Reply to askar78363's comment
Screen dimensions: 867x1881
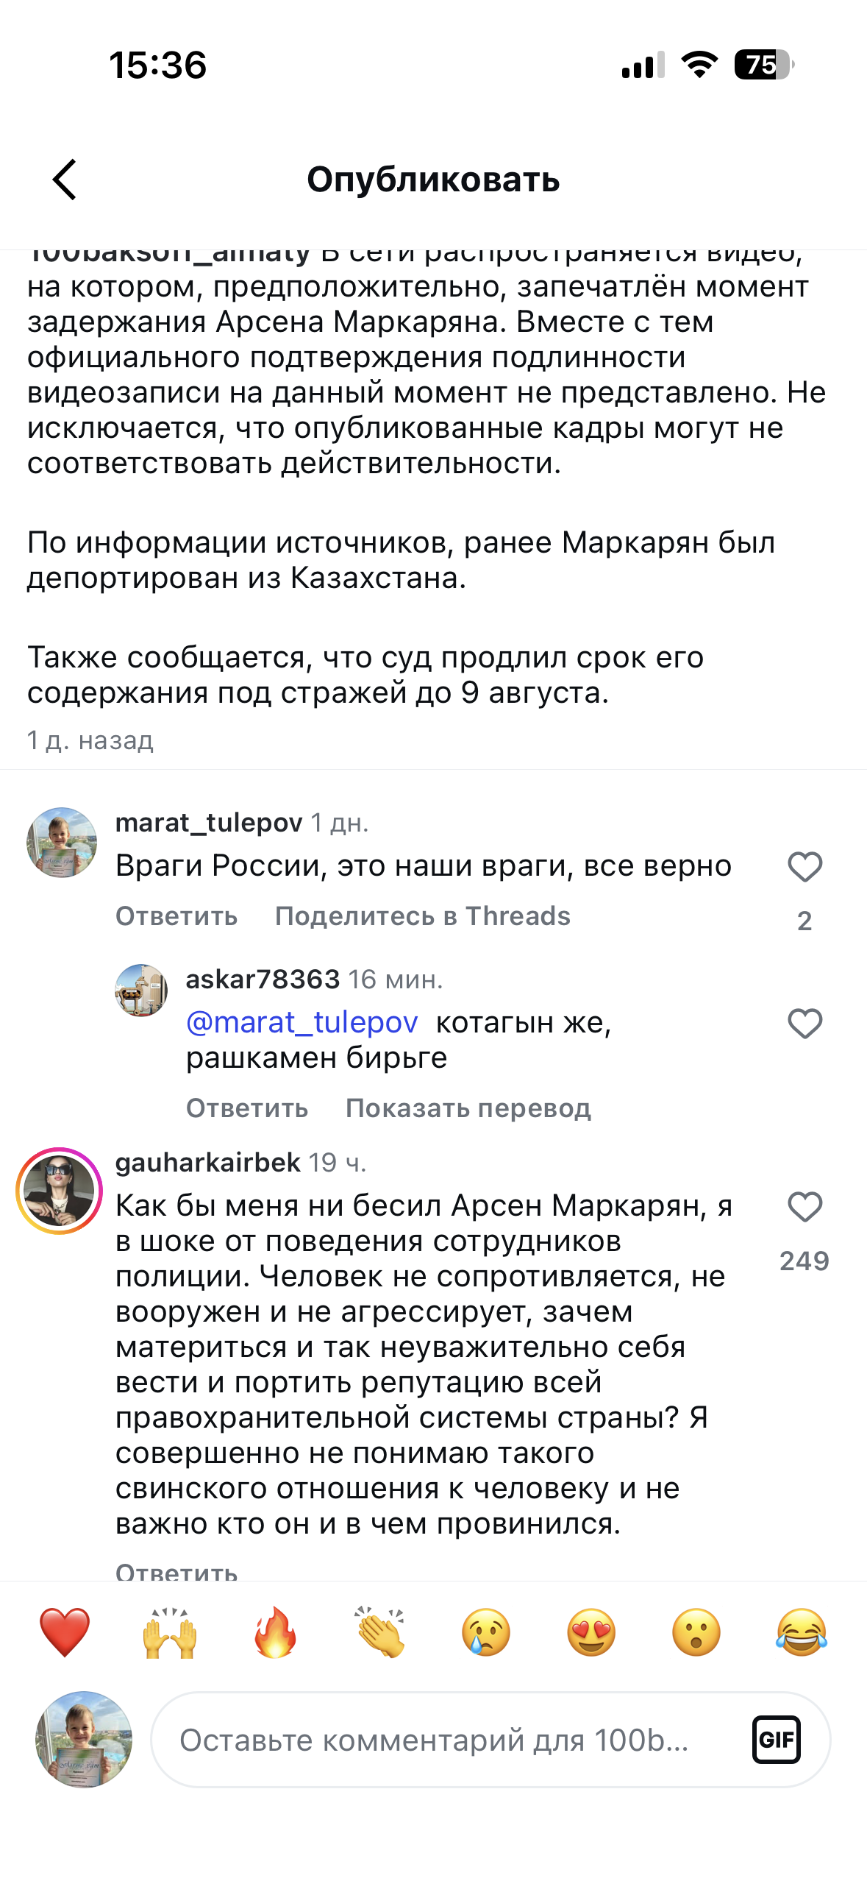point(247,1108)
